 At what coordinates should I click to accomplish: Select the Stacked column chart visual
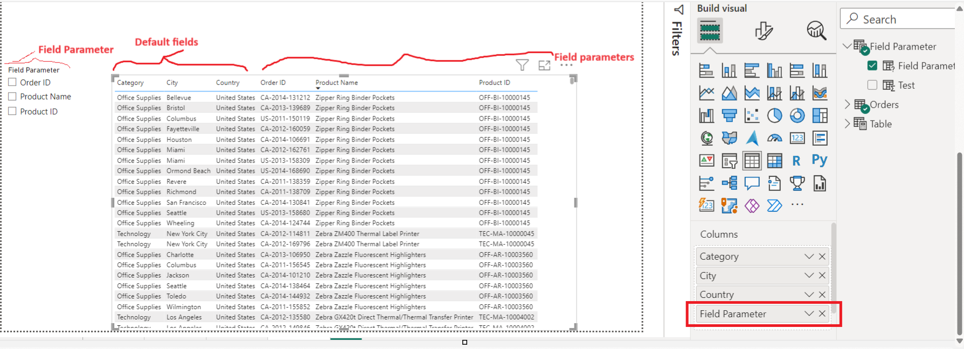pyautogui.click(x=729, y=70)
